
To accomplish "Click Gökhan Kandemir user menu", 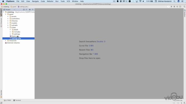I will coord(165,1).
